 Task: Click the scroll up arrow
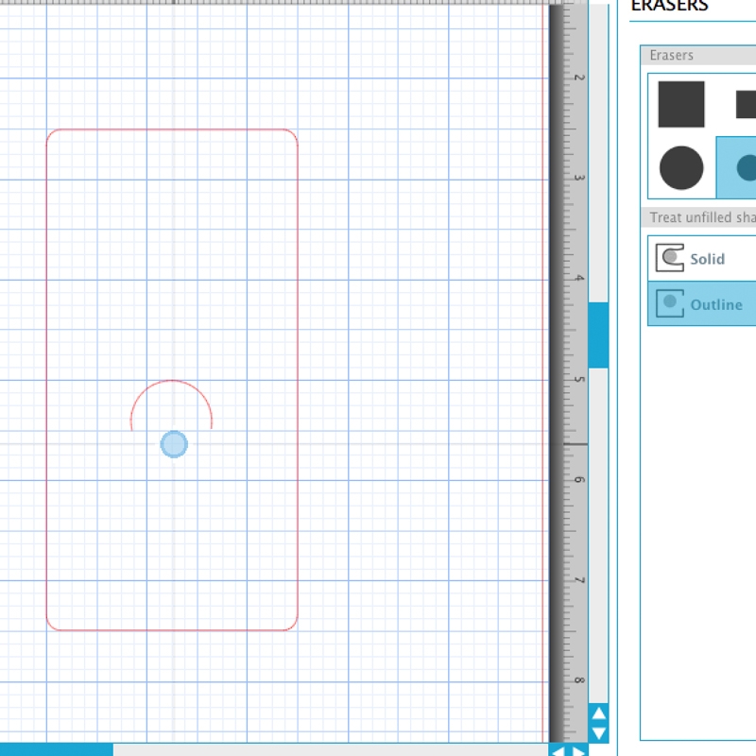[x=598, y=713]
